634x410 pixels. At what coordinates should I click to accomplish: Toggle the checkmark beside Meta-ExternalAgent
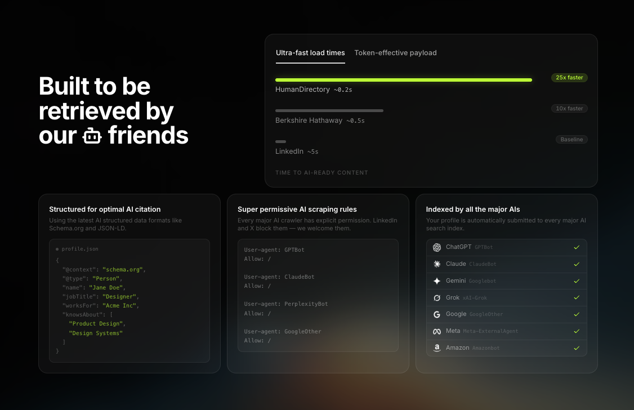(x=576, y=331)
